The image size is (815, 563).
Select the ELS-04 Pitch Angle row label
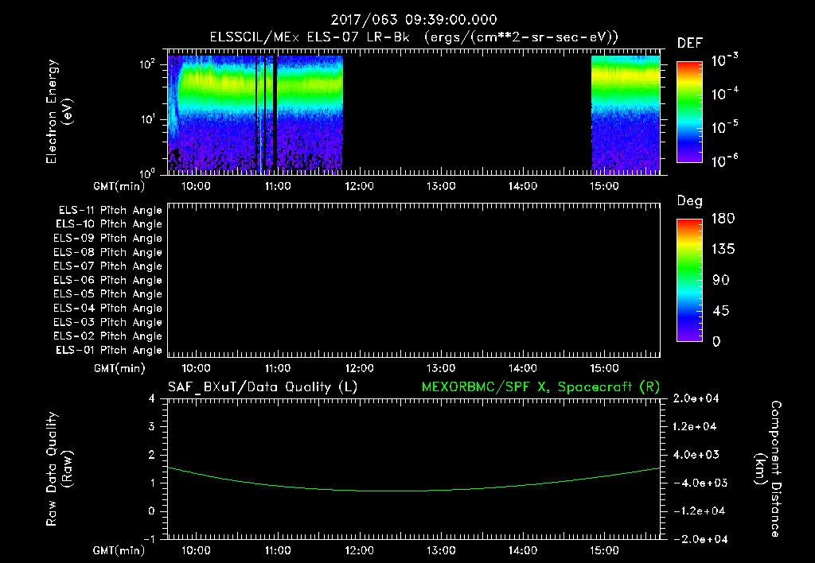[x=107, y=309]
